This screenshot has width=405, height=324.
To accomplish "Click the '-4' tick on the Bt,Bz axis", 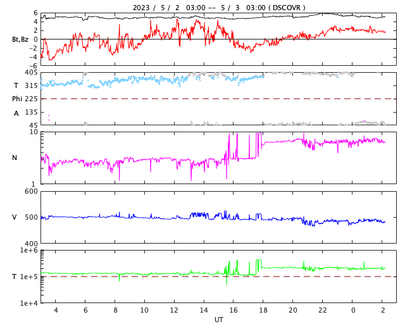I will click(x=34, y=57).
